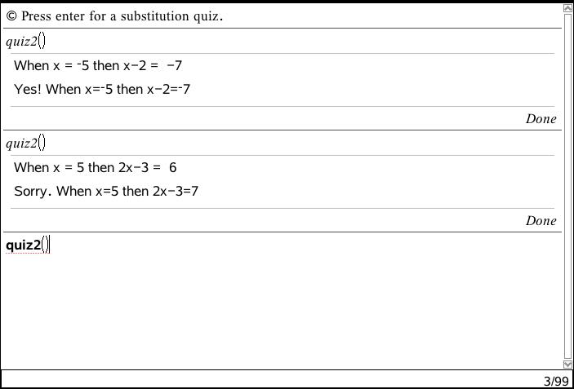The image size is (574, 389).
Task: Select the first Done result
Action: [541, 119]
